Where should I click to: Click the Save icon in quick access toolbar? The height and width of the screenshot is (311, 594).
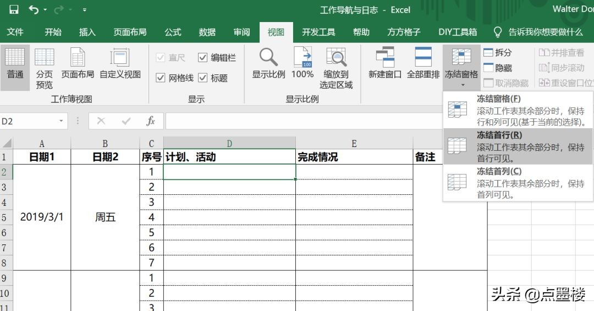(14, 9)
